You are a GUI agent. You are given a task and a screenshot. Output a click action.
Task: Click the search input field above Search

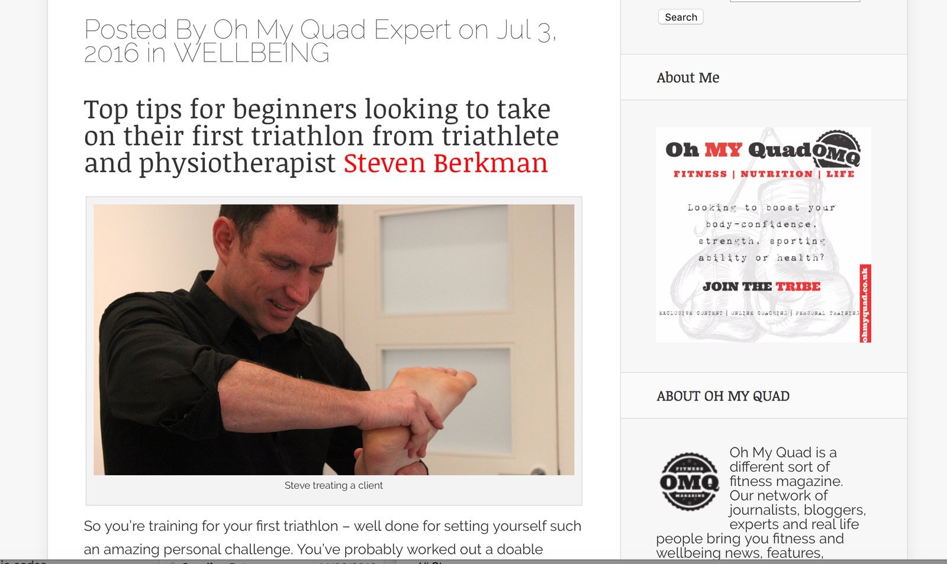795,1
